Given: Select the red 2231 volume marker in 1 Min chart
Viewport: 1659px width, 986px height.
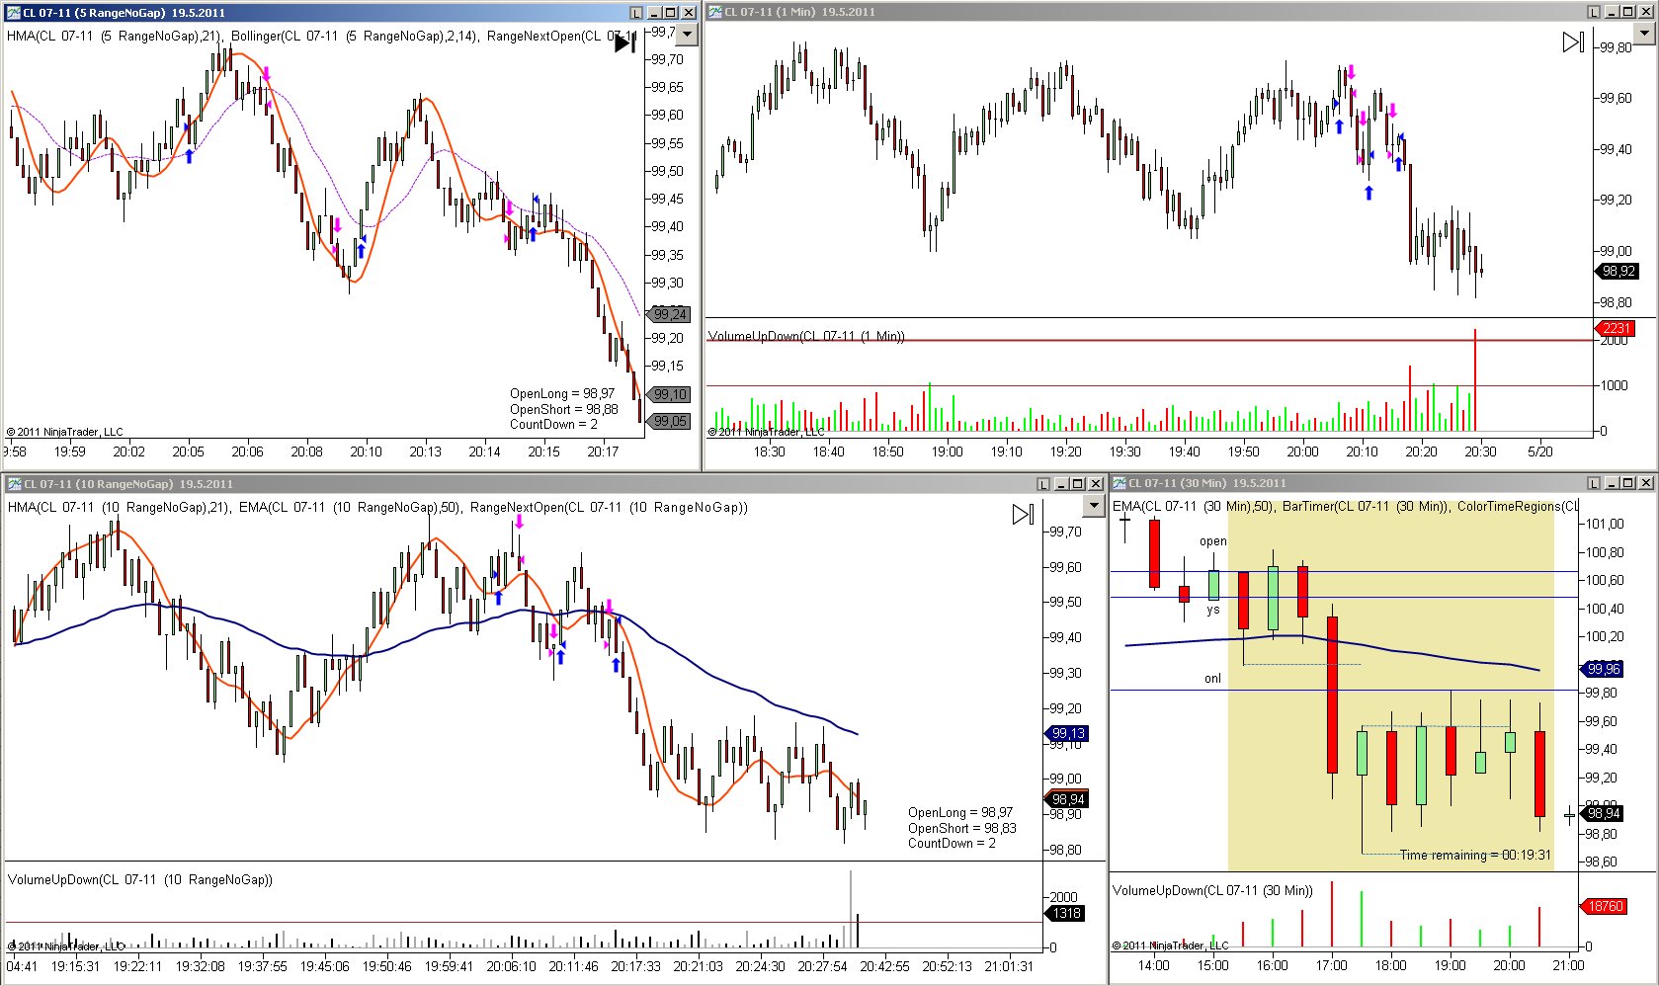Looking at the screenshot, I should pos(1615,328).
